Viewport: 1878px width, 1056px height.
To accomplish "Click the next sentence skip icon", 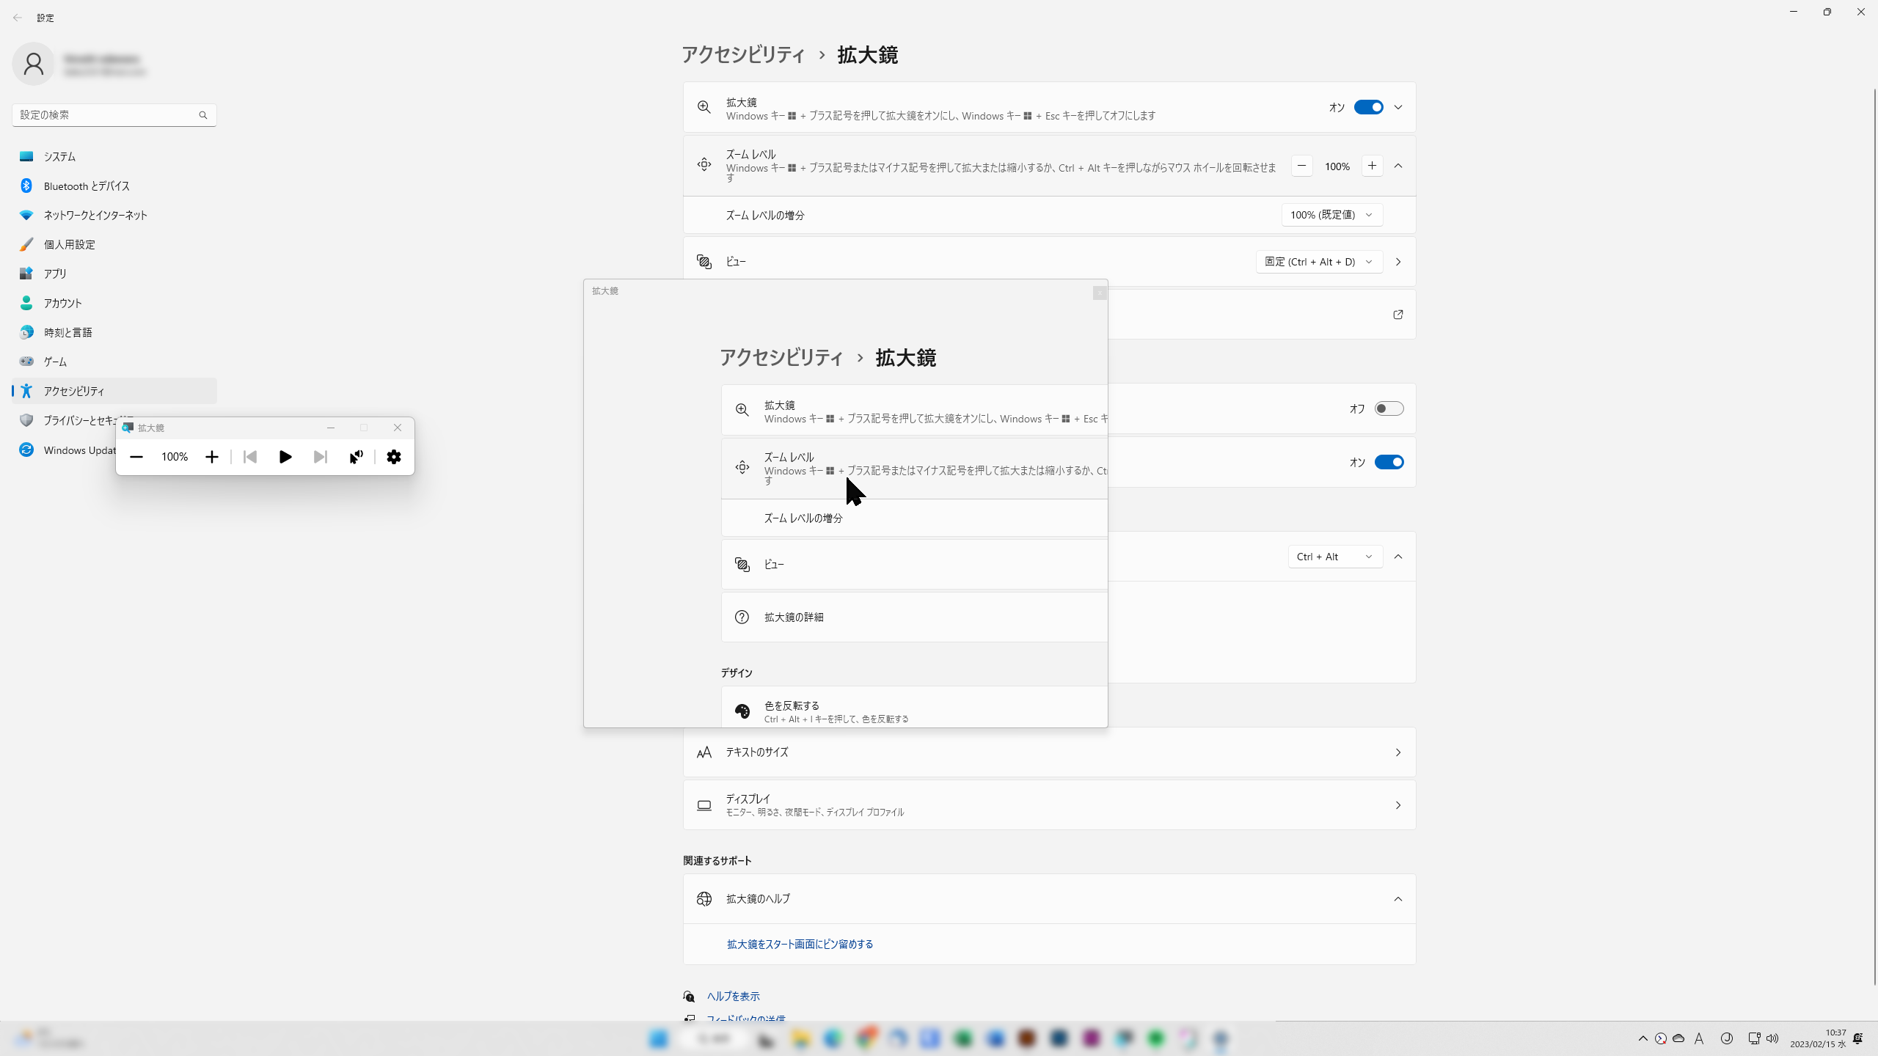I will [x=320, y=457].
